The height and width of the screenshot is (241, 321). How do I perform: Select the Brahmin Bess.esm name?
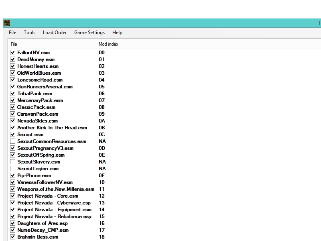(38, 237)
